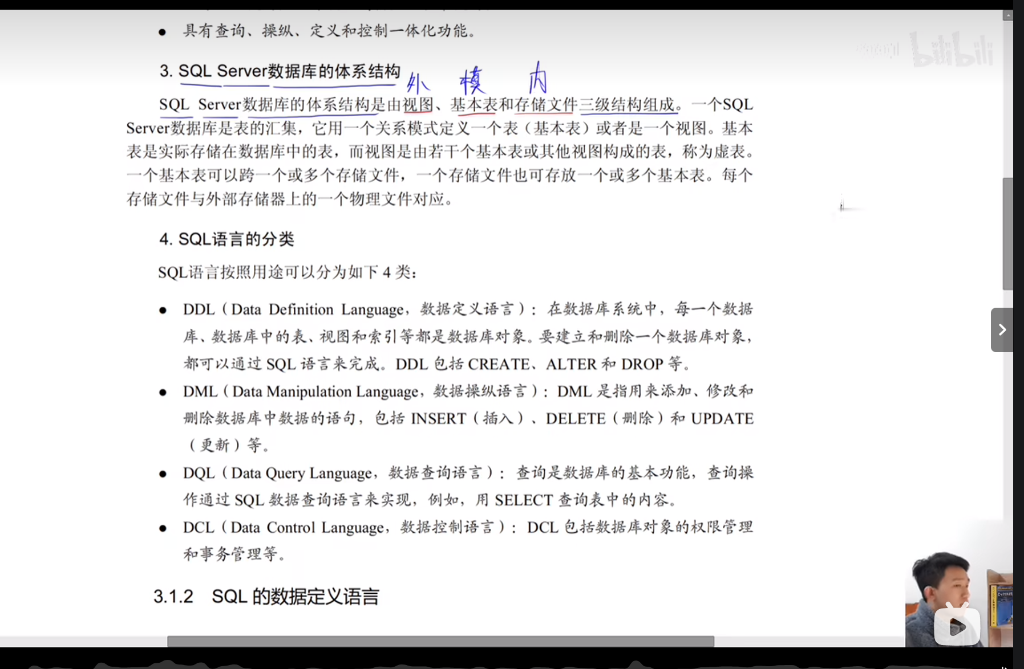
Task: Click the heading "3. SQL Server数据库的体系结构"
Action: 280,71
